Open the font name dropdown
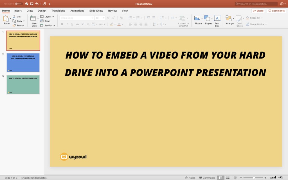This screenshot has width=288, height=180. pyautogui.click(x=92, y=18)
